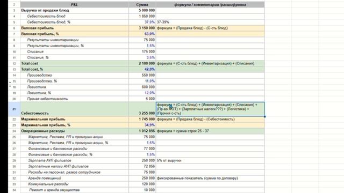Screen dimensions: 344x193
Task: Click 'Маркетинг, Реклама, PR и промоушн-акции' in row 25
Action: coord(74,137)
